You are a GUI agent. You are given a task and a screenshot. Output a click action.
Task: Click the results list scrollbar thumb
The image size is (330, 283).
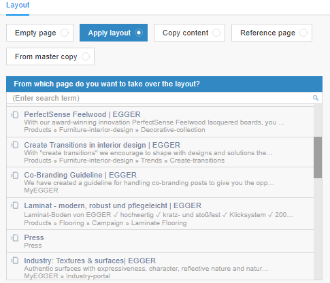(x=318, y=157)
